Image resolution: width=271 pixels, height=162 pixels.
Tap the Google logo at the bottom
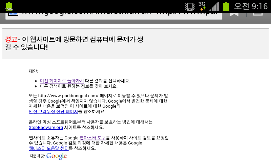pos(57,156)
